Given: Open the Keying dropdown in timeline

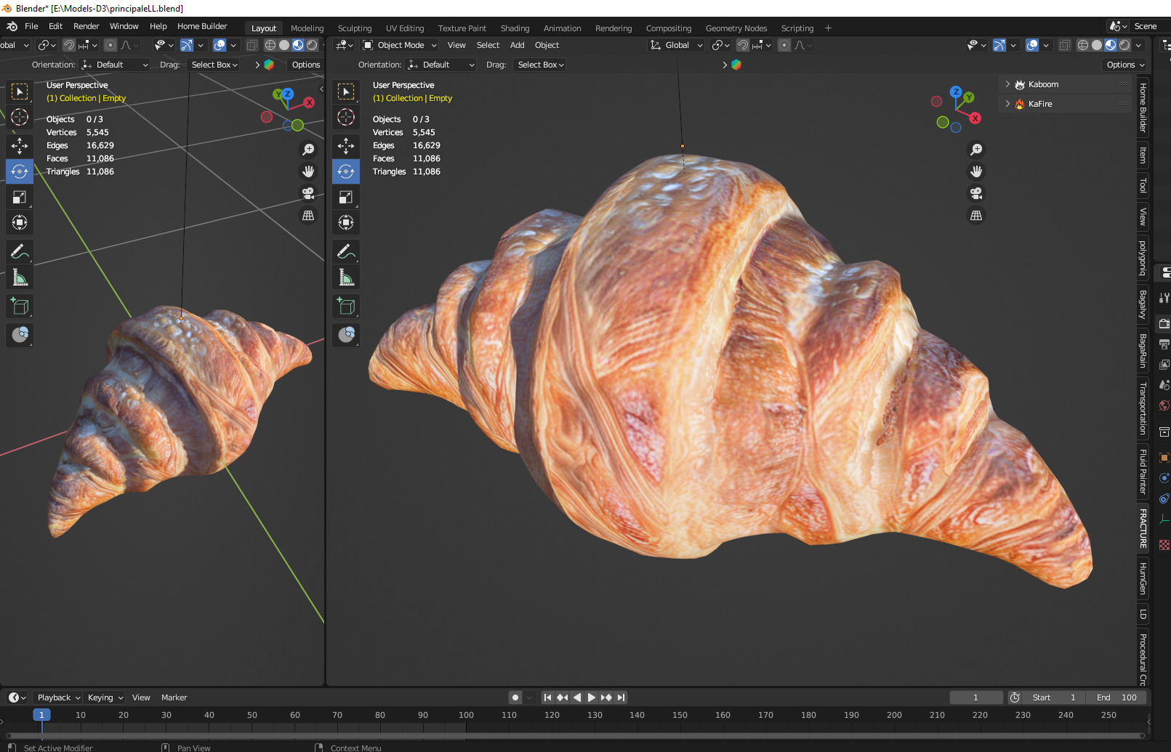Looking at the screenshot, I should 105,698.
